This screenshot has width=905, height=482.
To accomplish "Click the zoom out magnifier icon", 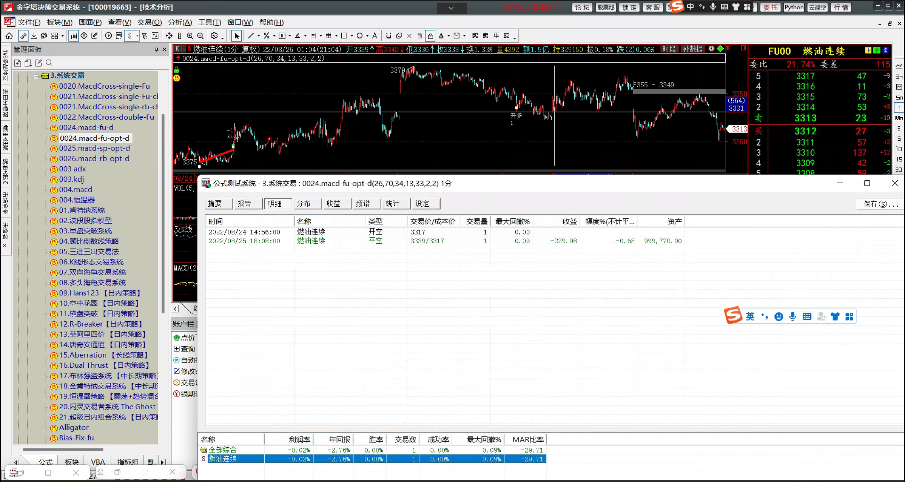I will [x=200, y=35].
